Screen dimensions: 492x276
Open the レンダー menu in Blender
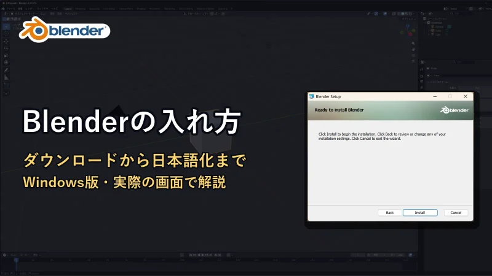click(30, 9)
